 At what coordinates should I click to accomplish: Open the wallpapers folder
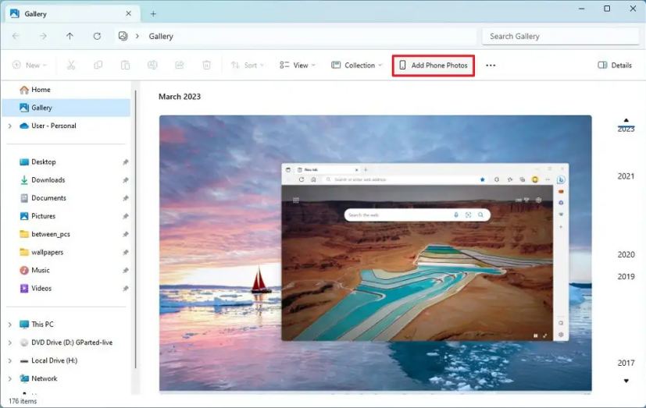point(48,252)
